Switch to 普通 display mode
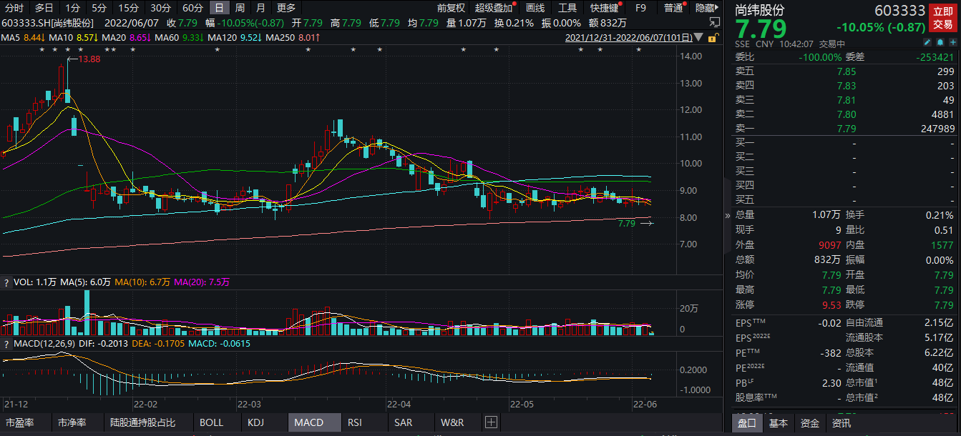 pos(673,8)
